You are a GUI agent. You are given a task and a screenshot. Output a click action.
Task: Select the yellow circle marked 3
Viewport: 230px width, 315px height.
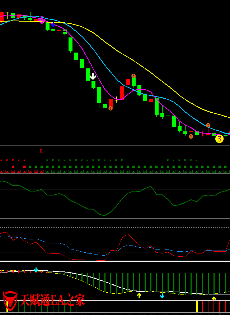[219, 139]
